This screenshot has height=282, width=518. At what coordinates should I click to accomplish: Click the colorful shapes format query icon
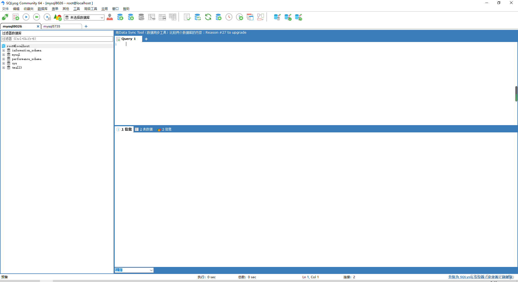(58, 17)
